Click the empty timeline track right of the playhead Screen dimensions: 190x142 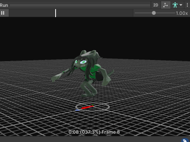94,13
